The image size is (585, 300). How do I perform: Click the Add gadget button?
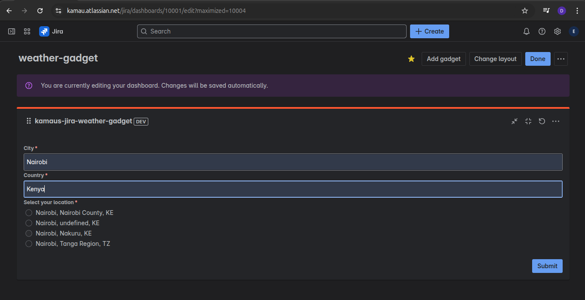[x=444, y=59]
